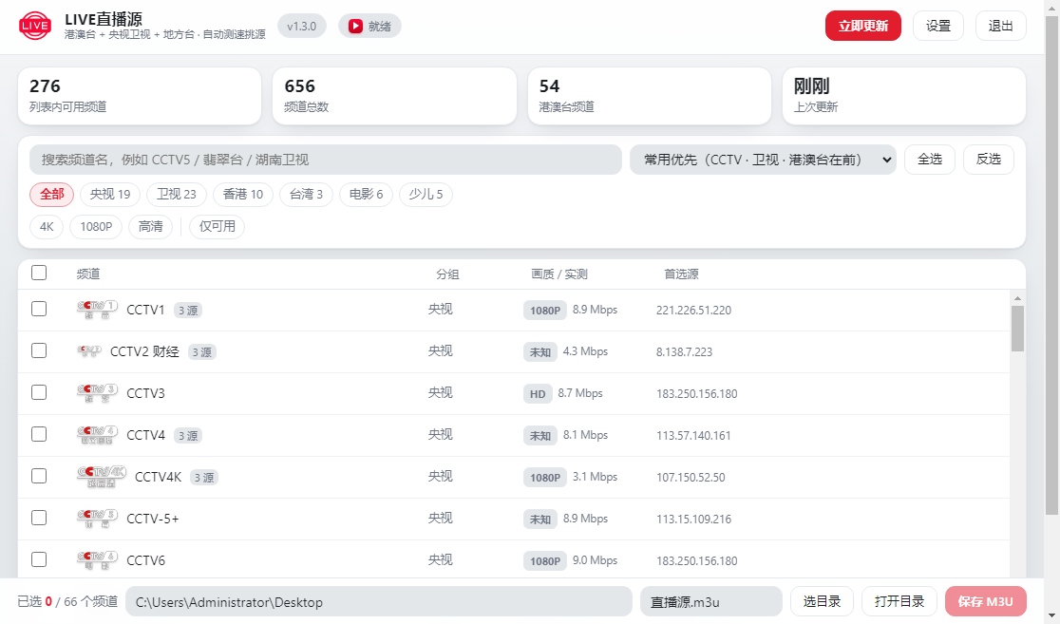This screenshot has width=1060, height=624.
Task: Click the CCTV3 channel logo
Action: click(x=97, y=393)
